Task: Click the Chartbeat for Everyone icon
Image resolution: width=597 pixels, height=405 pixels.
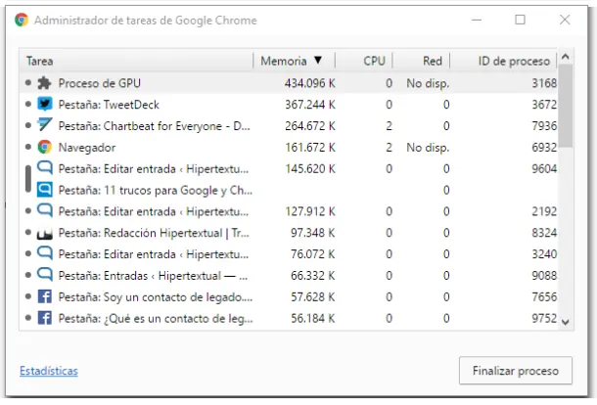Action: pos(45,125)
